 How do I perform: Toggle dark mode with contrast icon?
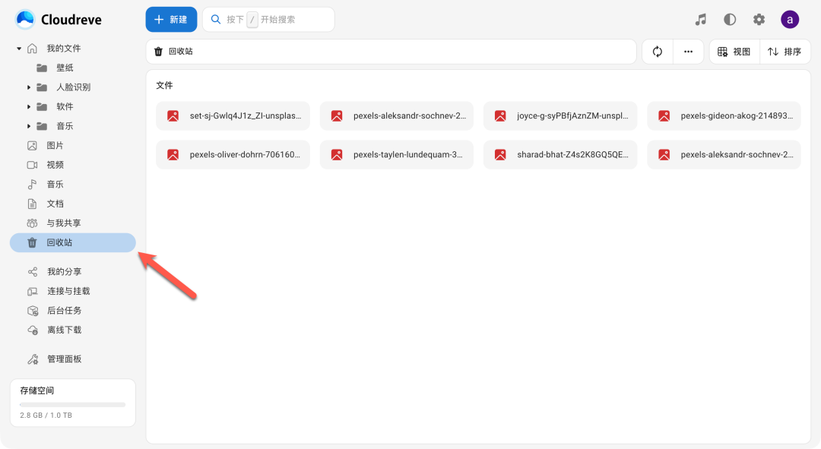[x=730, y=20]
